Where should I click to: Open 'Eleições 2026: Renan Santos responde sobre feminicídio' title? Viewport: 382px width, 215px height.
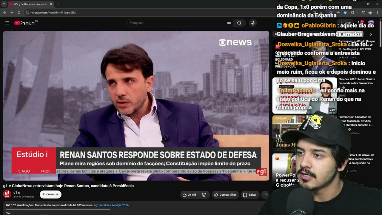356,81
